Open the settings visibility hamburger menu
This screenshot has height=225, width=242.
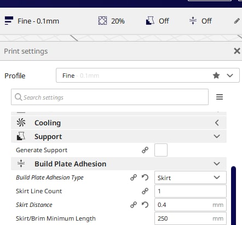tap(220, 97)
